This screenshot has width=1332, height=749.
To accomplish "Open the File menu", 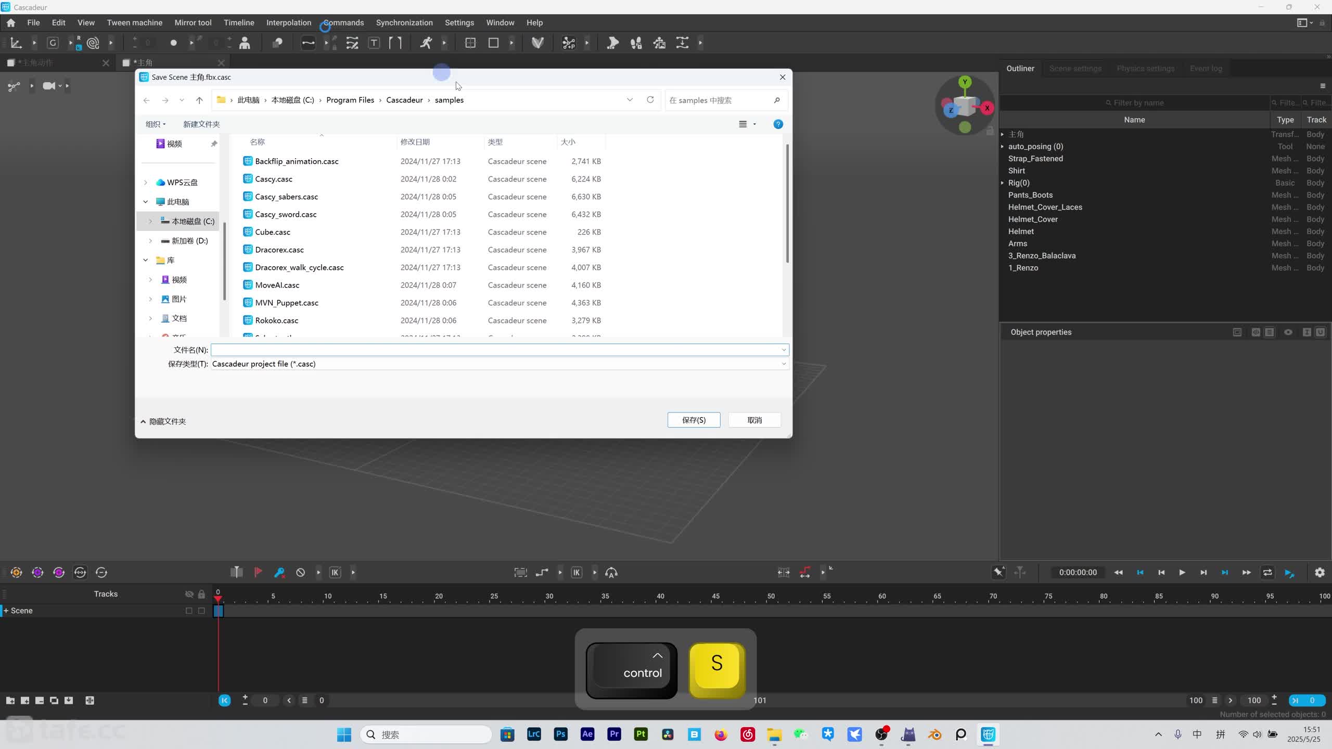I will [33, 23].
